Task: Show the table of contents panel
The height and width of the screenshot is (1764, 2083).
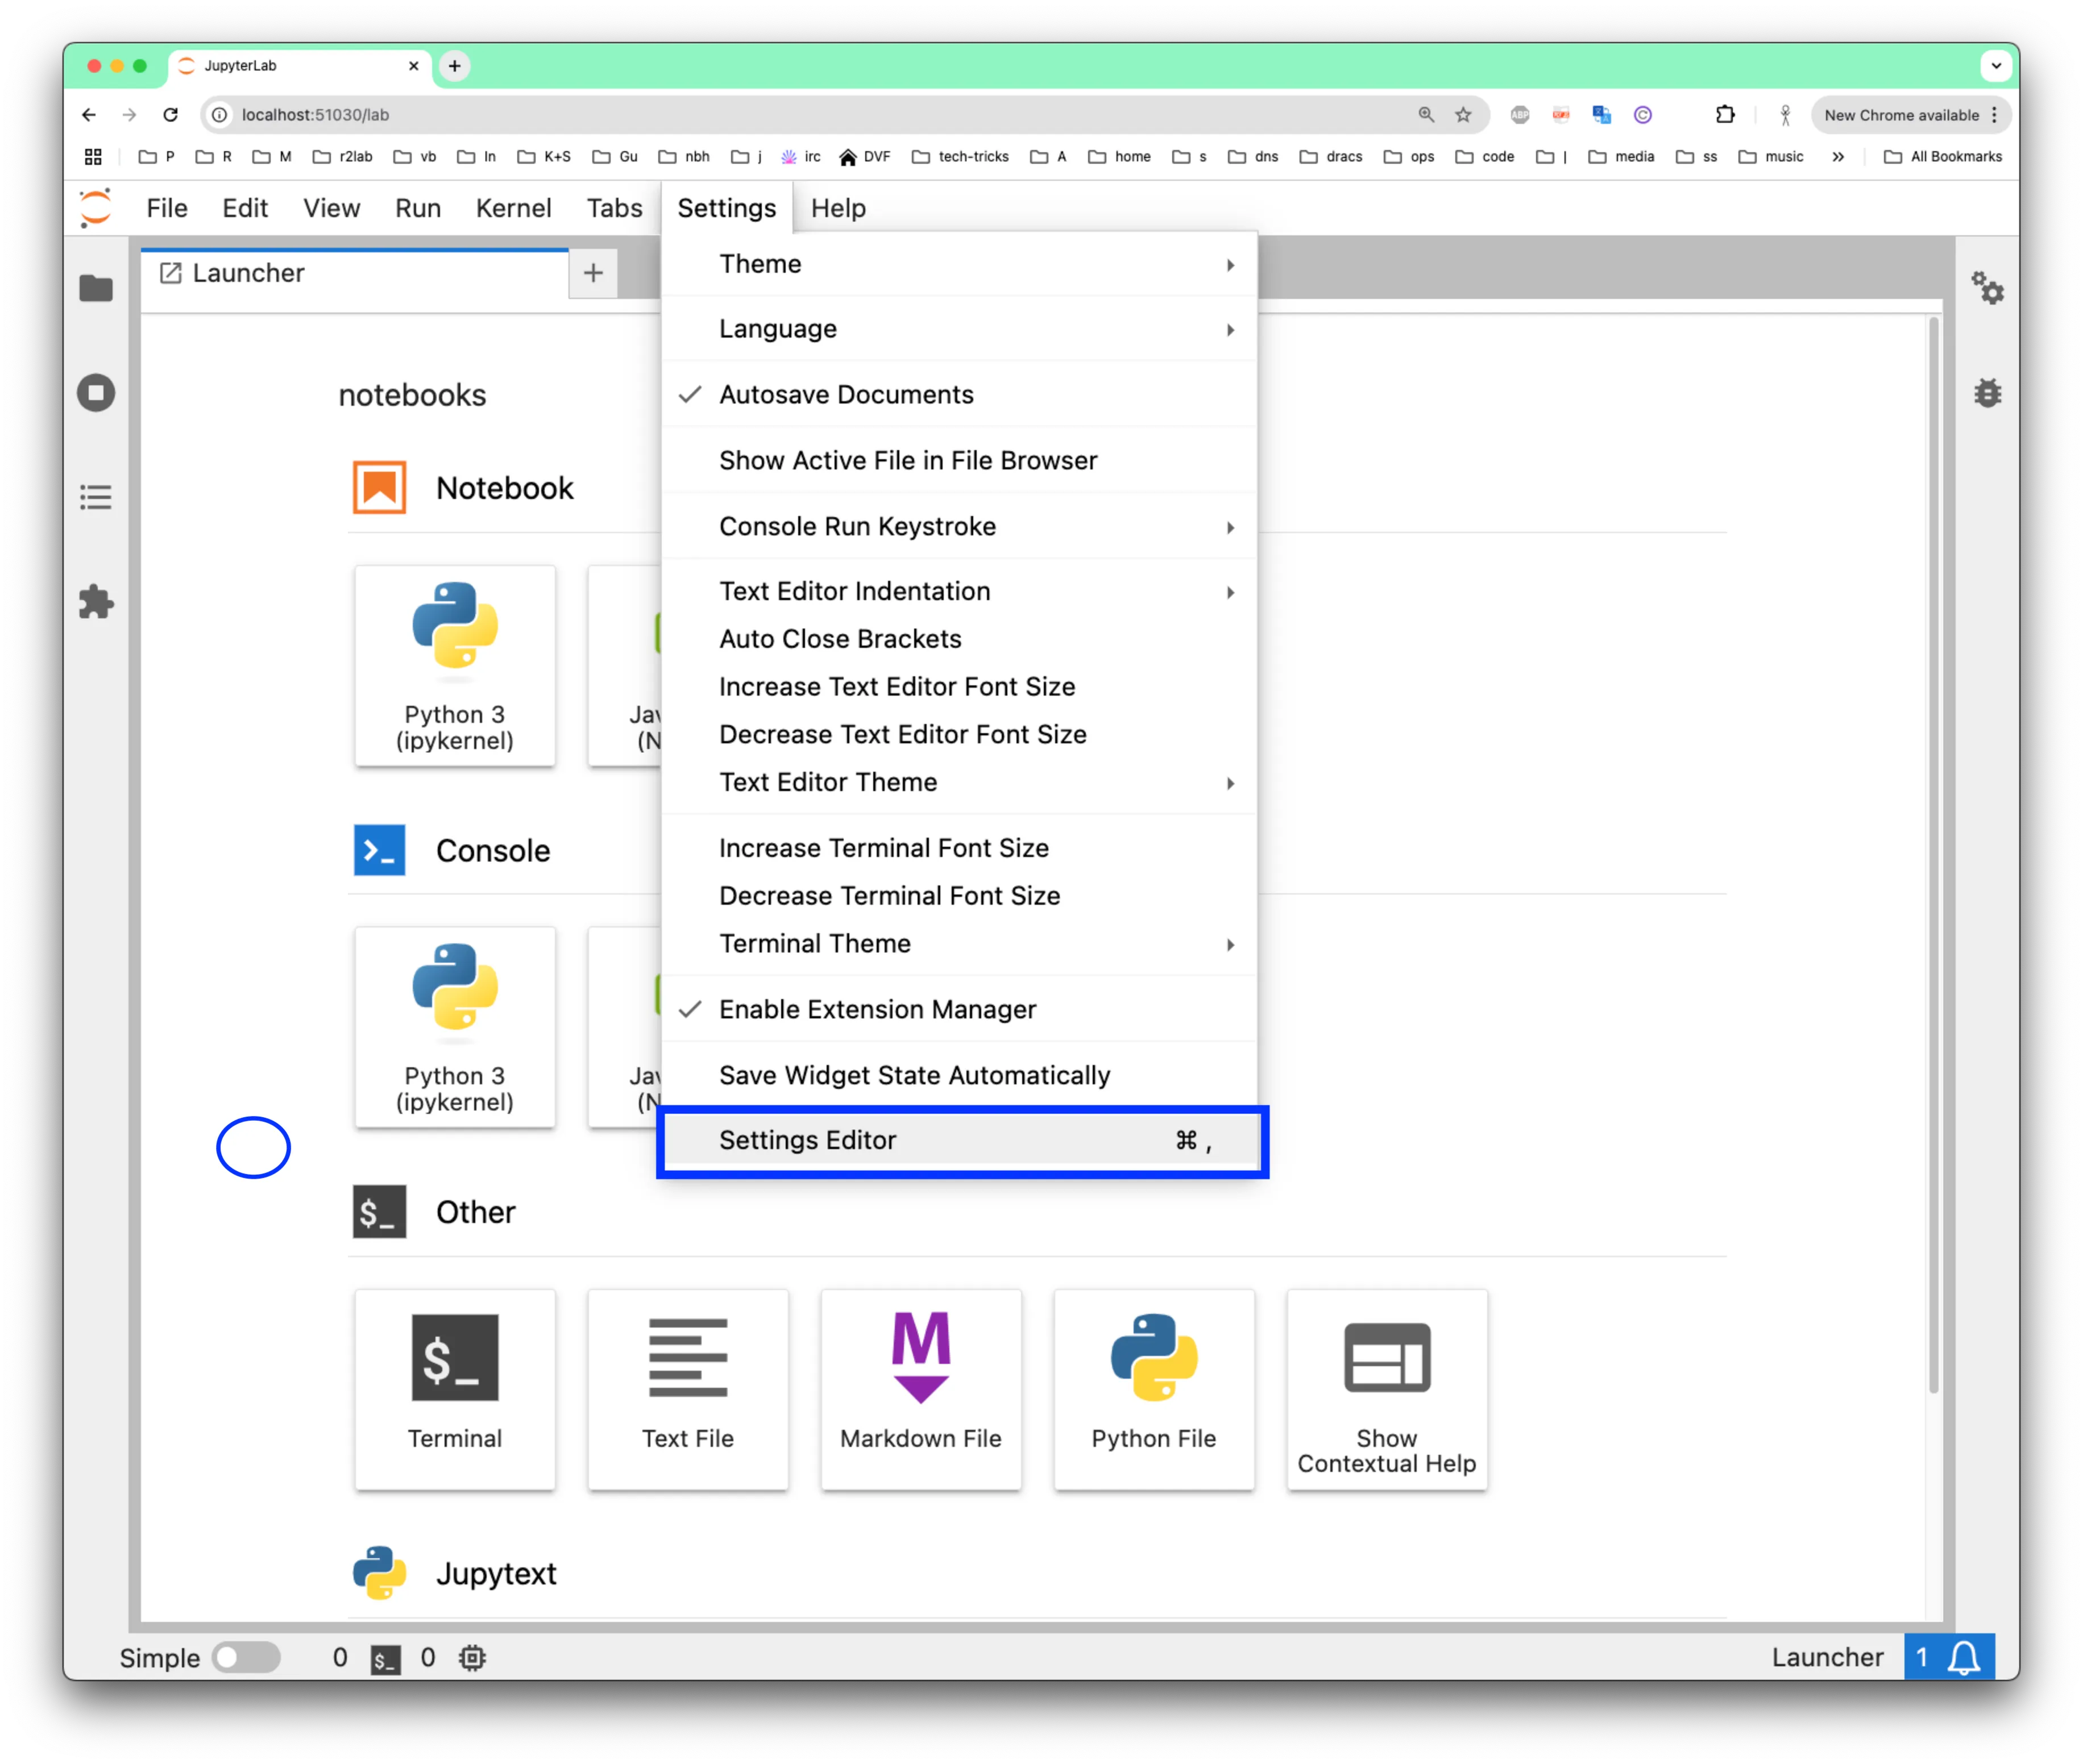Action: click(96, 497)
